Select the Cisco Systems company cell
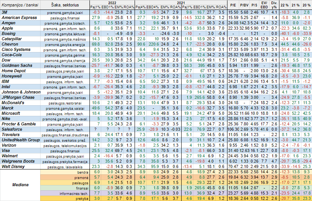 [x=20, y=49]
